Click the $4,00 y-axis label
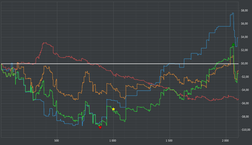The width and height of the screenshot is (252, 145). [x=244, y=37]
